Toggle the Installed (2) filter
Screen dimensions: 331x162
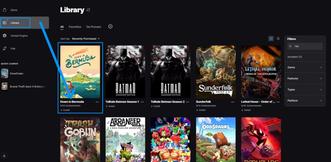pyautogui.click(x=294, y=57)
